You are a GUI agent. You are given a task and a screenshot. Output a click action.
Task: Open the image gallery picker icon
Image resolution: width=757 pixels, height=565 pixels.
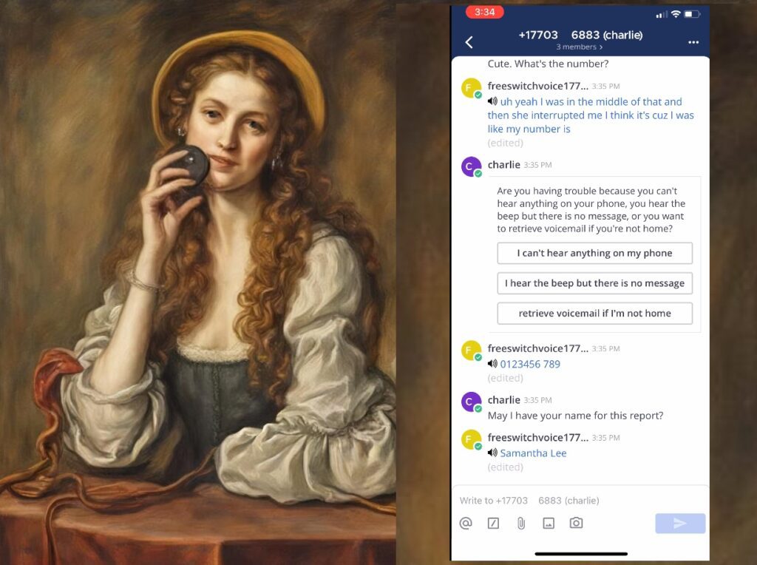click(x=549, y=524)
